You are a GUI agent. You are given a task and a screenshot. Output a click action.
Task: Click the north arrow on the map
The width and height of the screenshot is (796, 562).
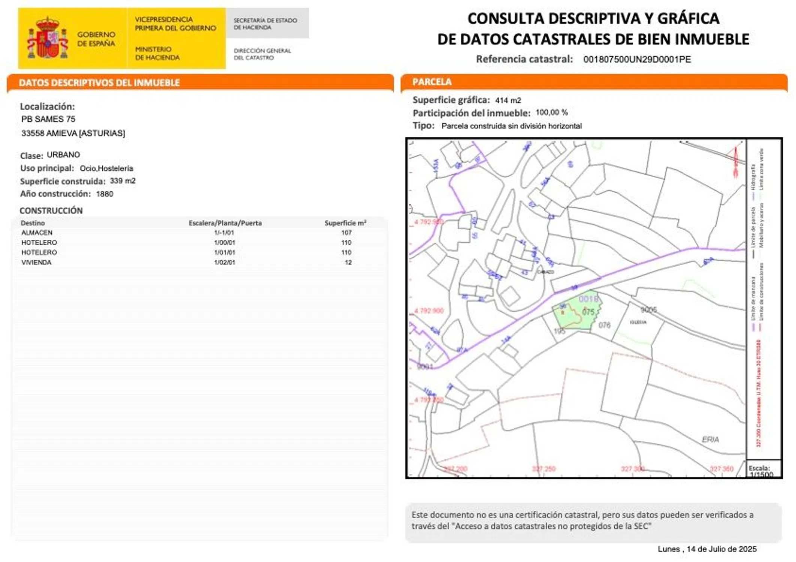pyautogui.click(x=735, y=161)
